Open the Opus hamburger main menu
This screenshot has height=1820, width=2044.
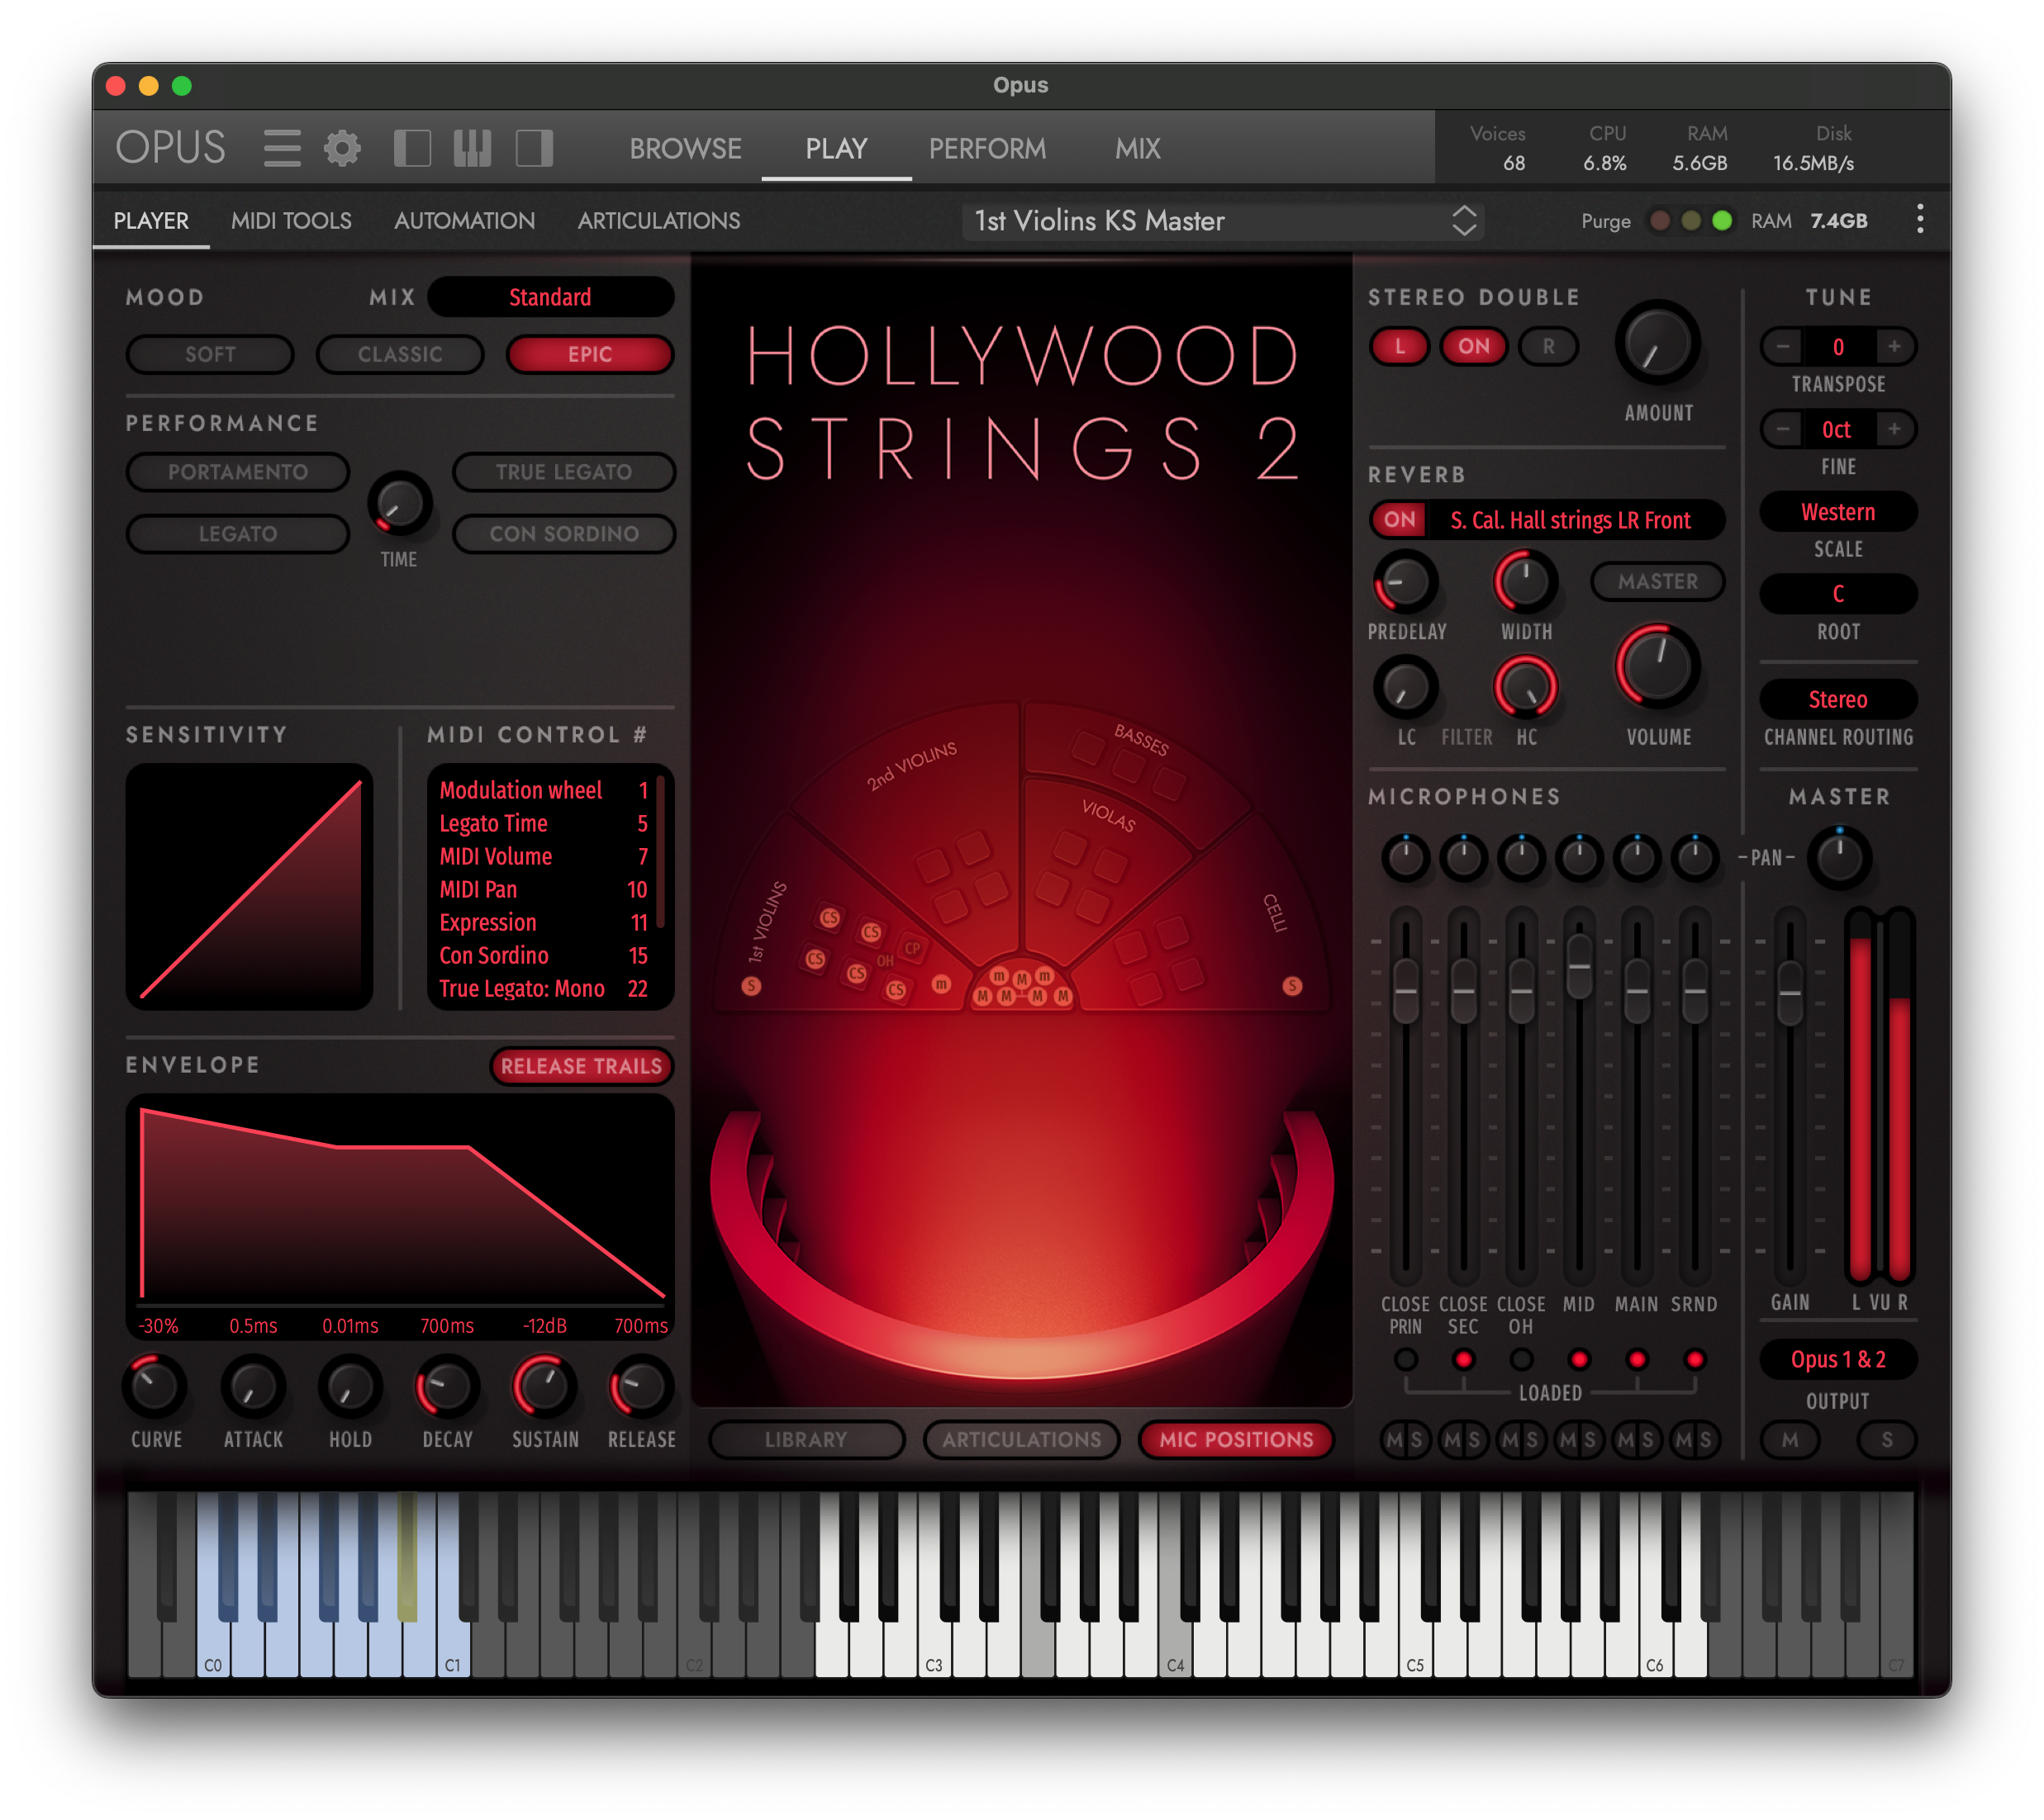(x=281, y=148)
